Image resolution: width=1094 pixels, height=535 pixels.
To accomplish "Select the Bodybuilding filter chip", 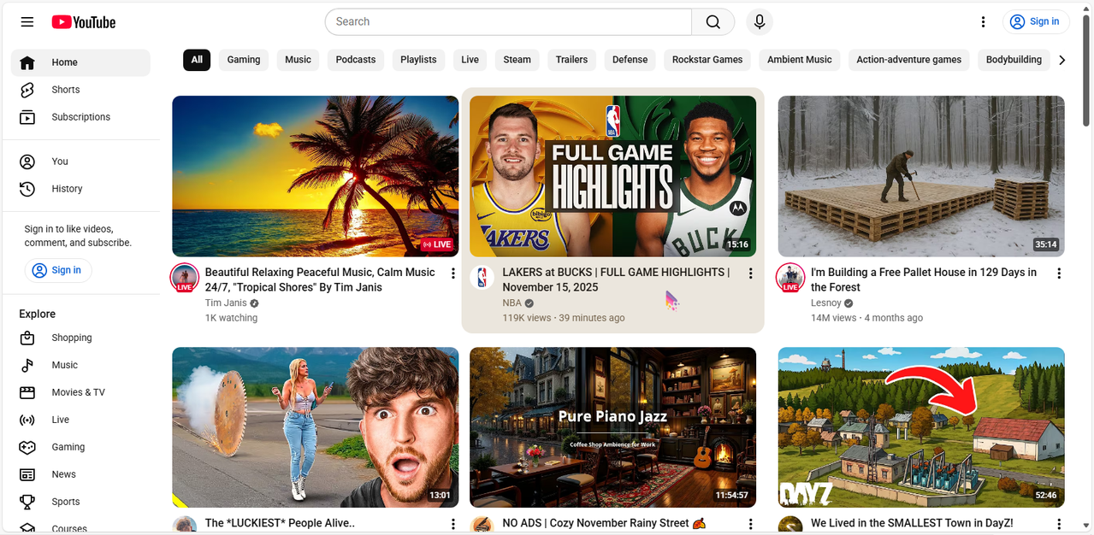I will coord(1014,60).
